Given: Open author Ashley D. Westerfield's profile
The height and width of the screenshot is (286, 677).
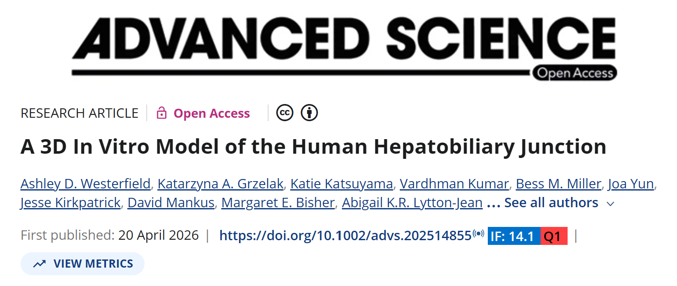Looking at the screenshot, I should pos(85,184).
